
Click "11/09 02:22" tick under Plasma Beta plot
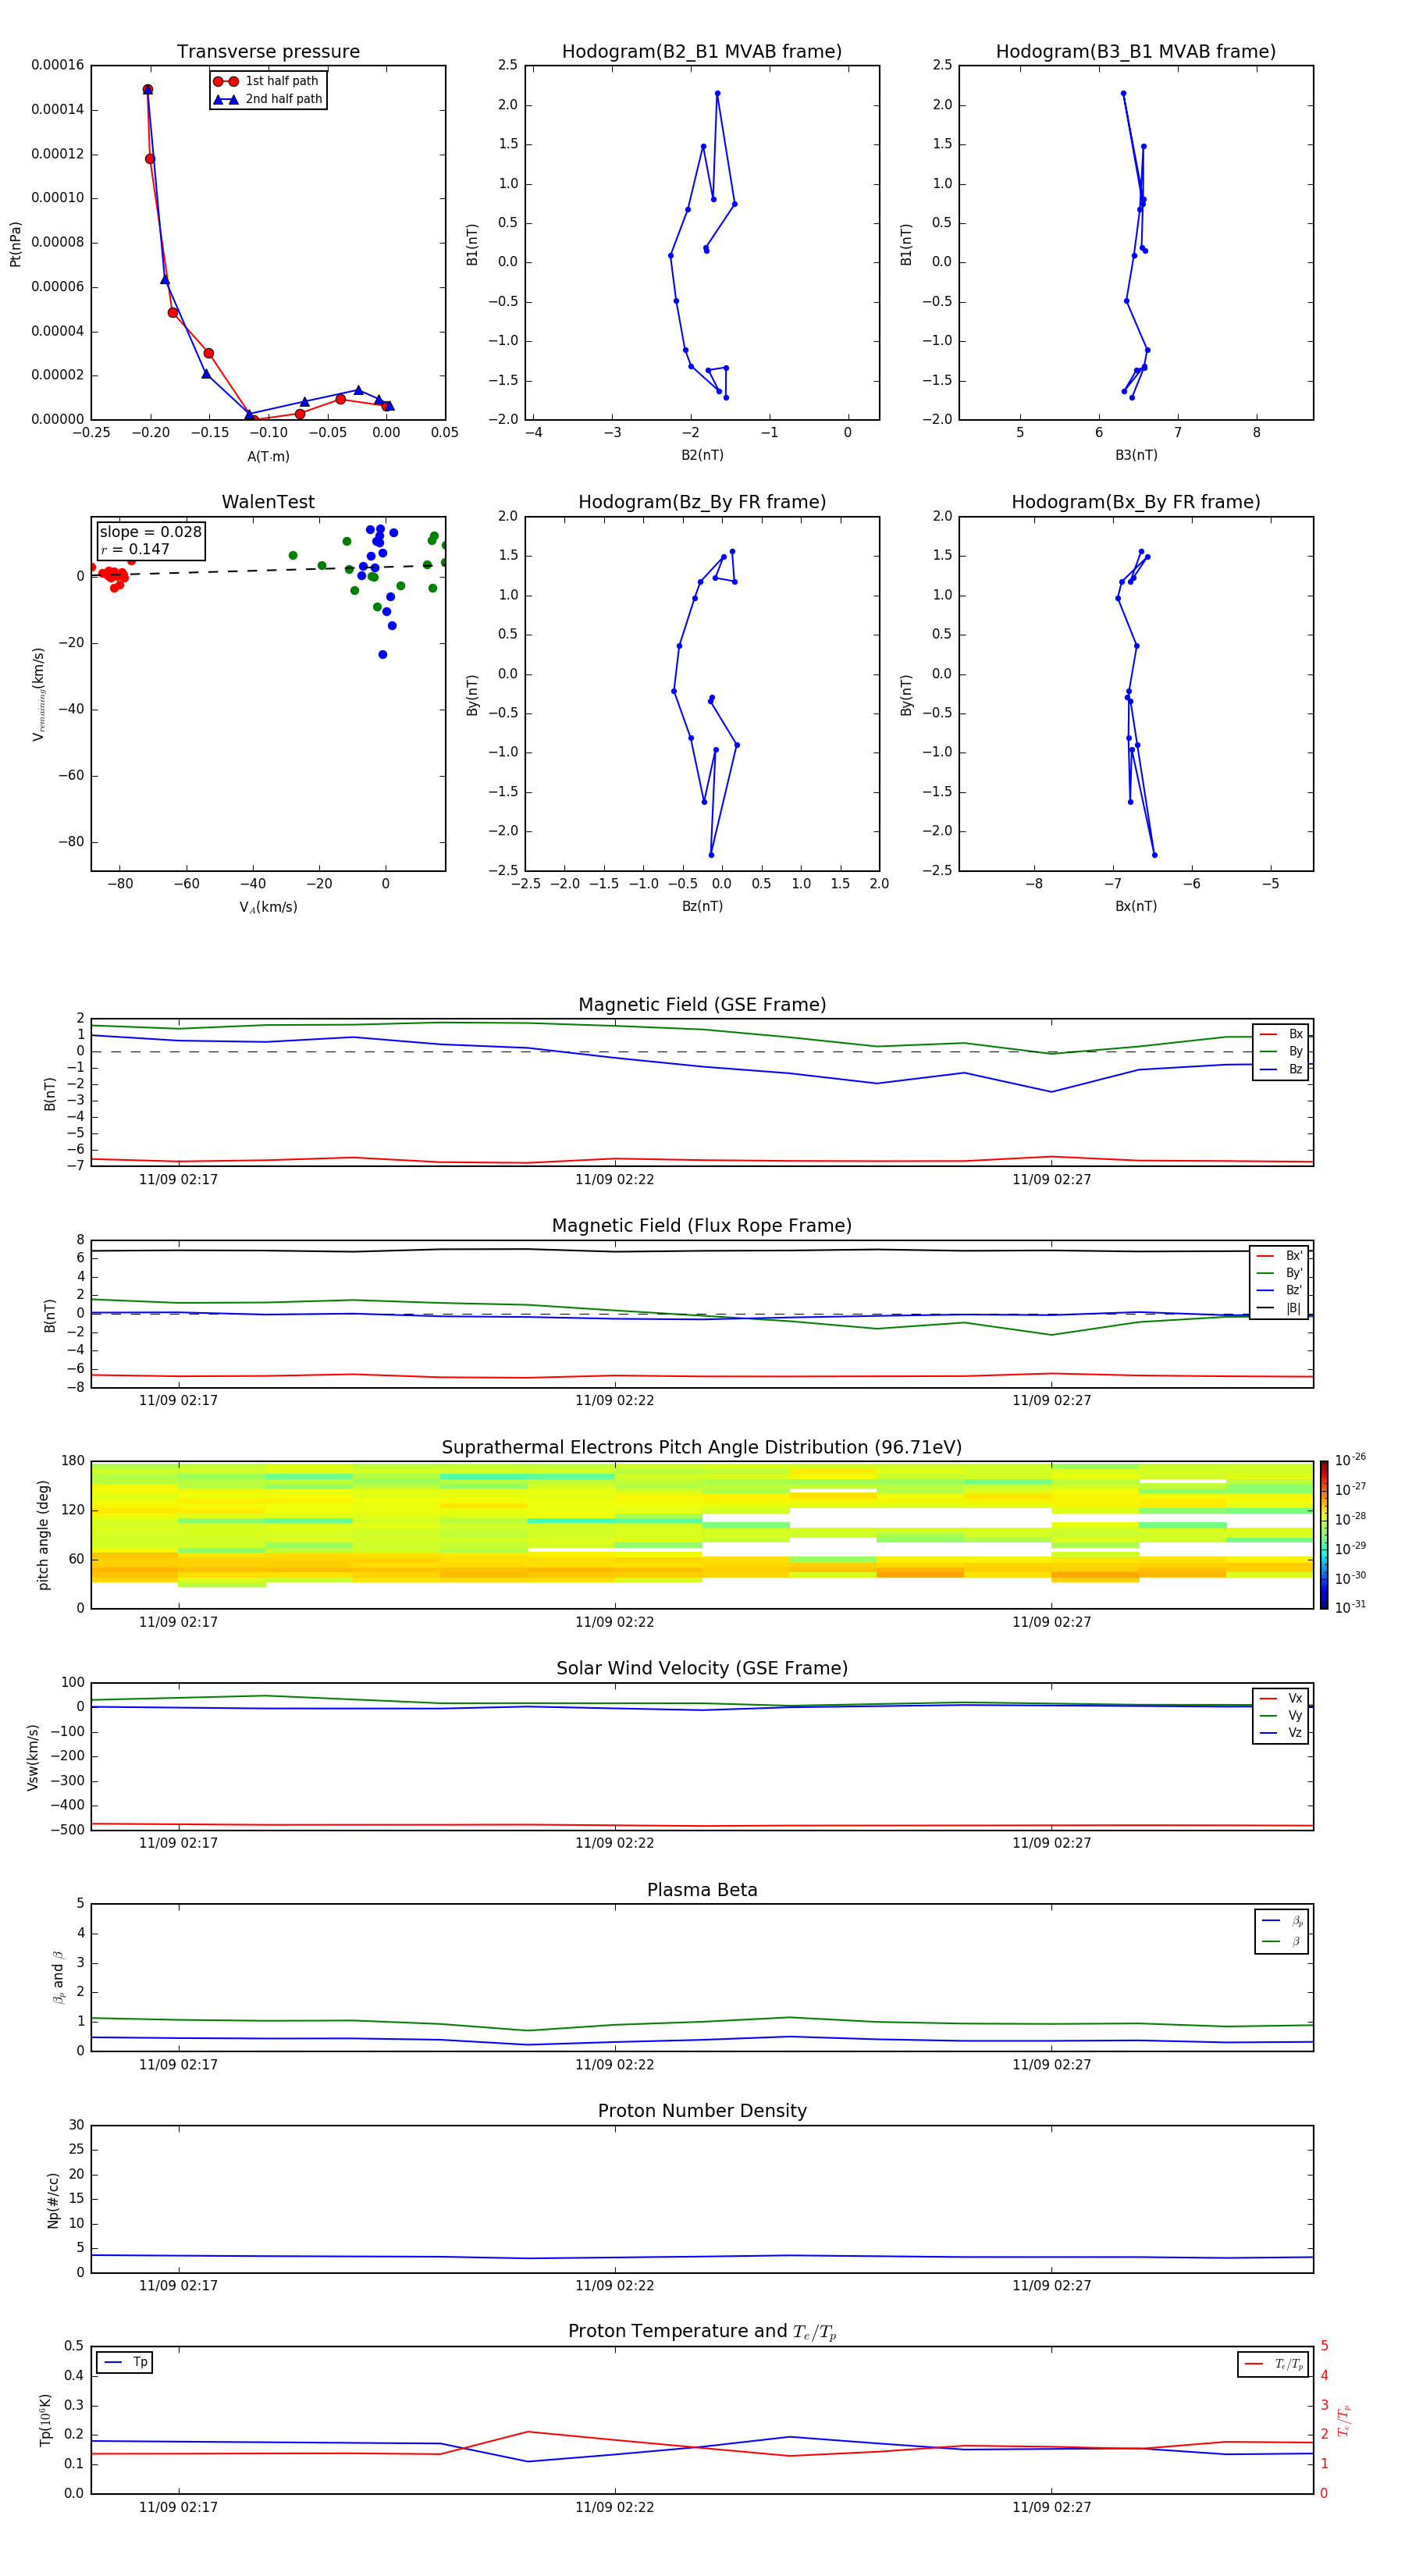614,2064
